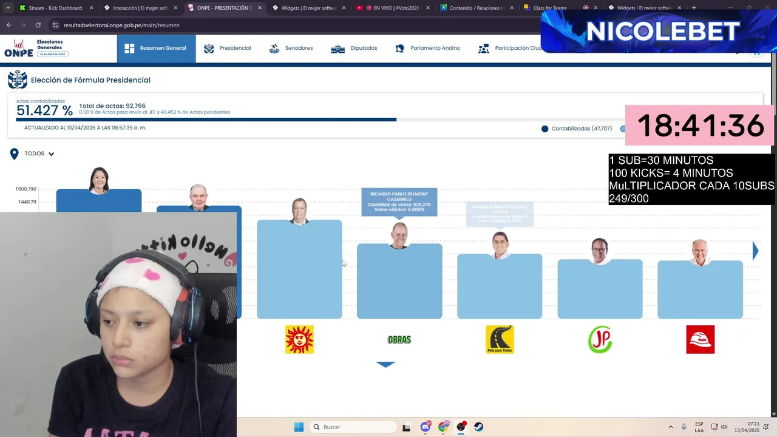The height and width of the screenshot is (437, 777).
Task: Click the browser address bar URL
Action: pos(121,25)
